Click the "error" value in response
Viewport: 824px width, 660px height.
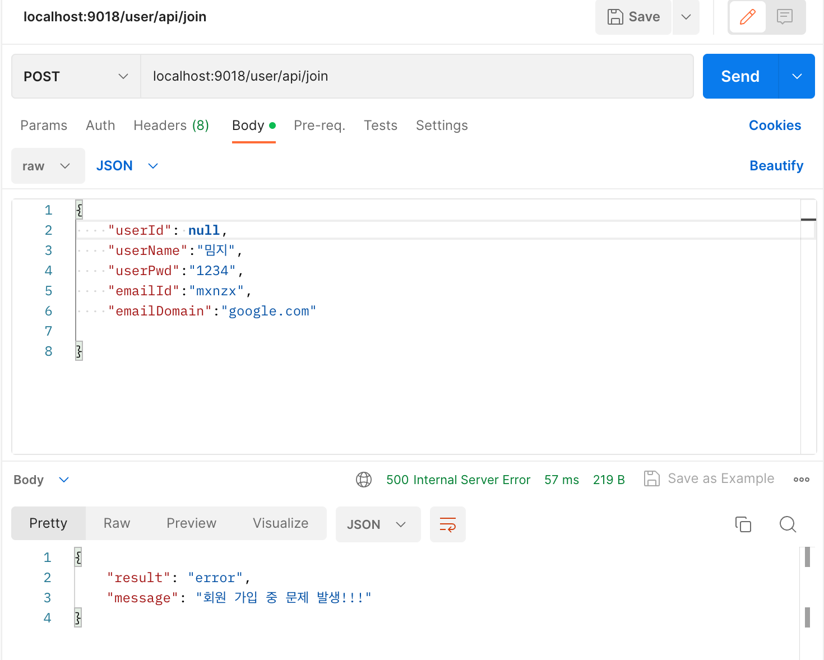(x=215, y=578)
